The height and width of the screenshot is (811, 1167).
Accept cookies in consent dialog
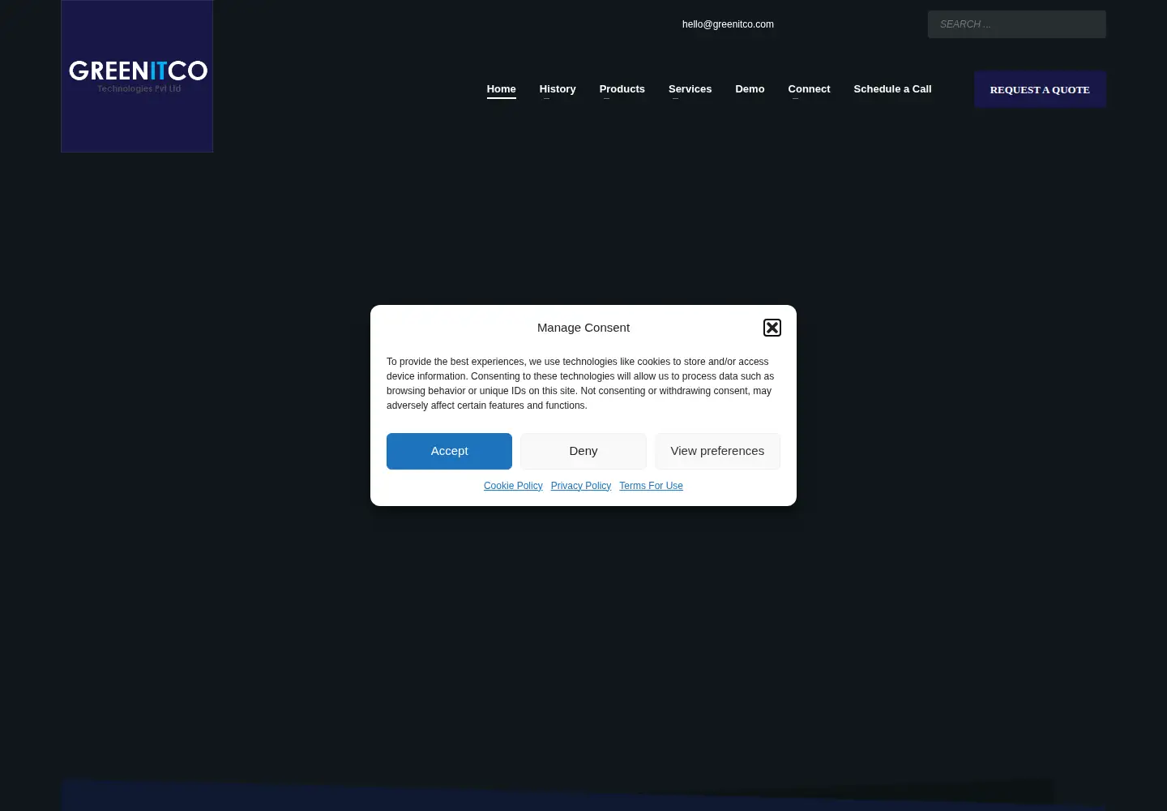[449, 451]
